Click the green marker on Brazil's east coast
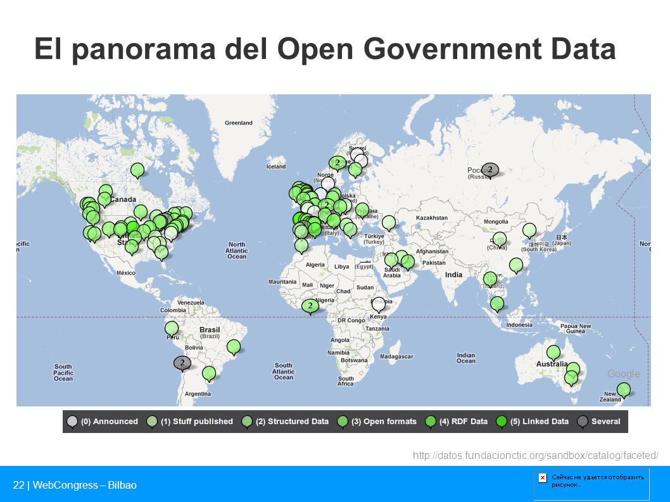This screenshot has width=670, height=502. click(x=234, y=346)
